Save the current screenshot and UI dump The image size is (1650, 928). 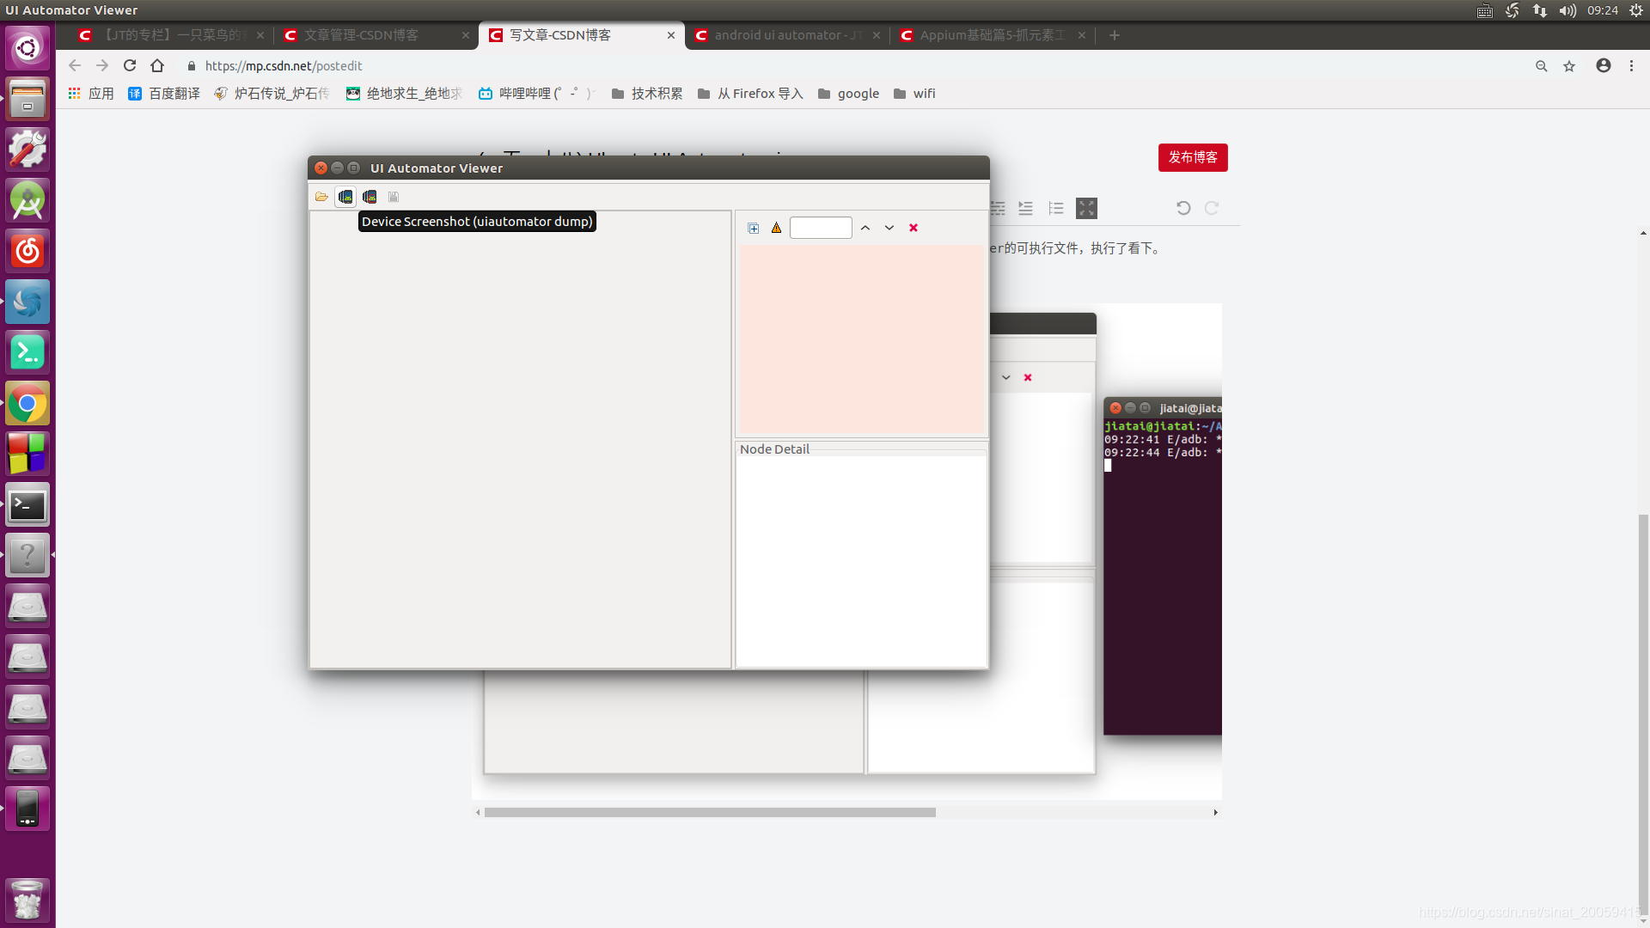click(x=394, y=197)
